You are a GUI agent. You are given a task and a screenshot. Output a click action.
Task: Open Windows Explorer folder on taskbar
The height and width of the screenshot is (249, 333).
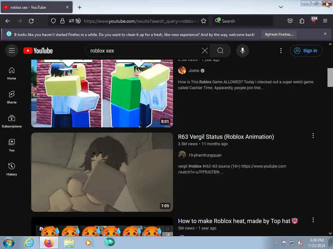point(69,243)
